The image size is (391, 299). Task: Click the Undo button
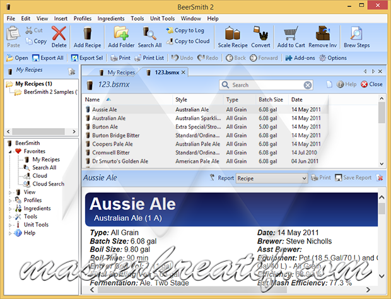[182, 58]
